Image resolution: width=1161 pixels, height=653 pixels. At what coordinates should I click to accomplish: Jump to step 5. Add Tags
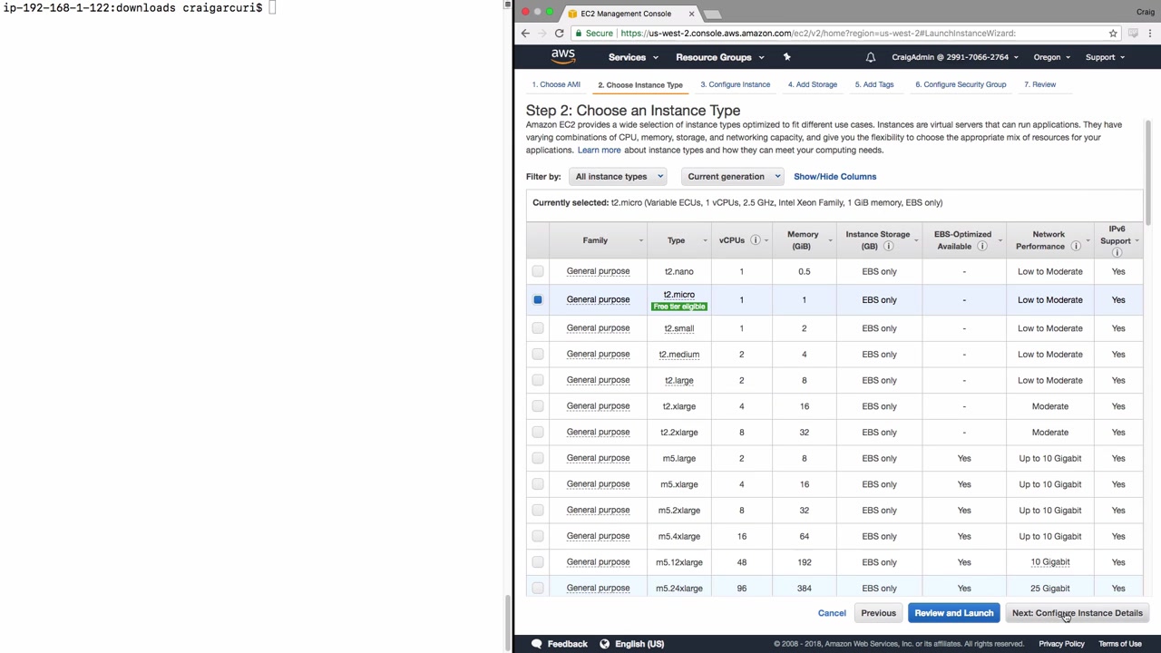[x=874, y=84]
